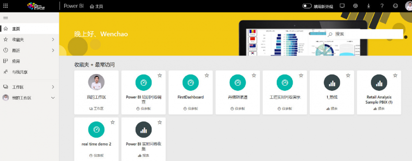Select 与我共享 in the sidebar
412x161 pixels.
[29, 72]
